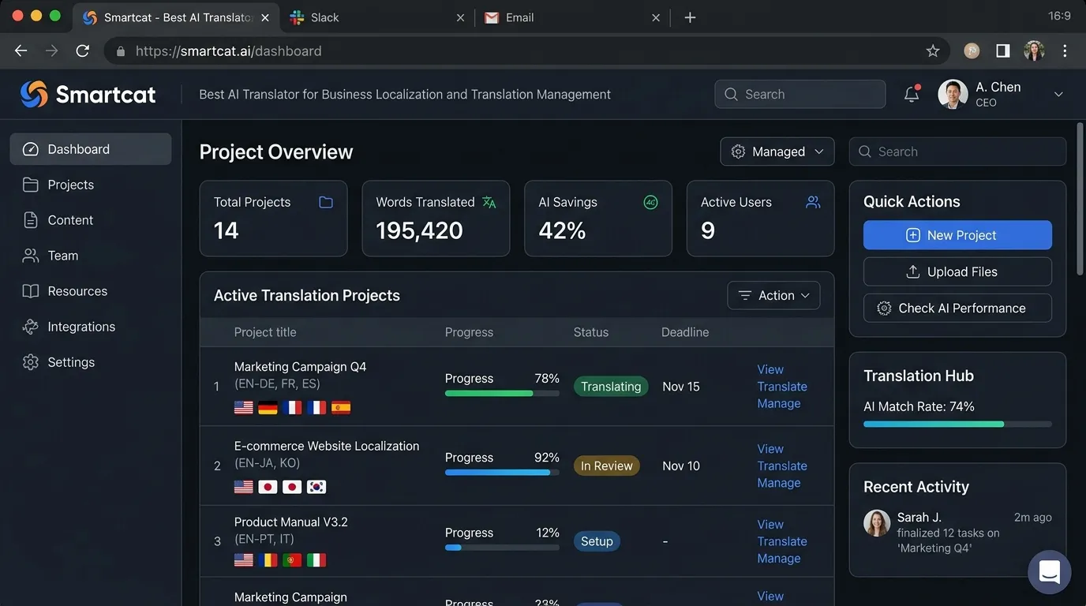Click the Words Translated language icon

point(489,202)
